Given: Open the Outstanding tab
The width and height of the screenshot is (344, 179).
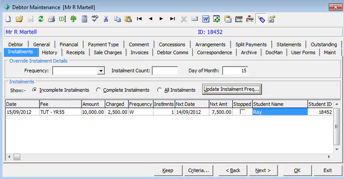Looking at the screenshot, I should click(x=324, y=44).
